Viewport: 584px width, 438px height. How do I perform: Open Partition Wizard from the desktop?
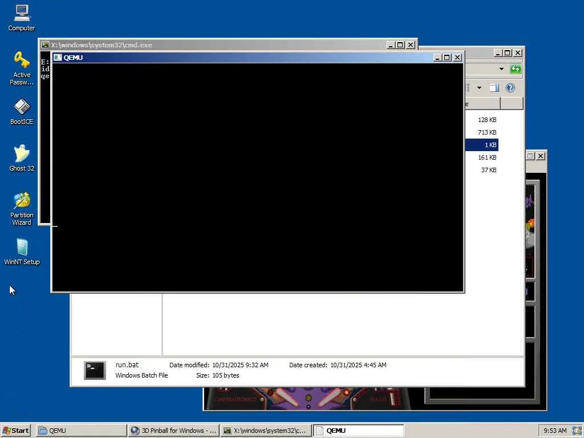(x=22, y=209)
